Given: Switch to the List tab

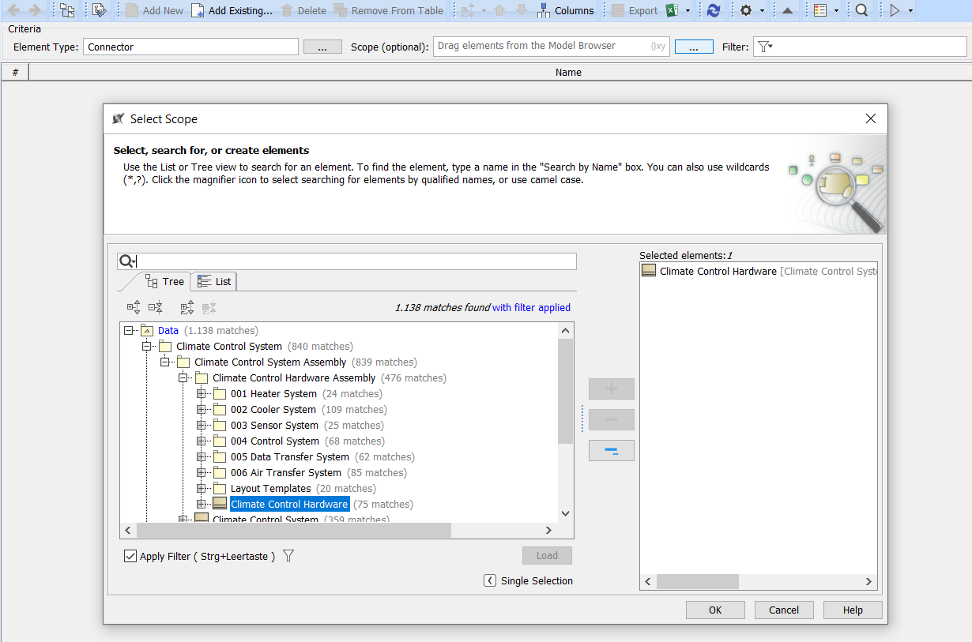Looking at the screenshot, I should pyautogui.click(x=214, y=281).
